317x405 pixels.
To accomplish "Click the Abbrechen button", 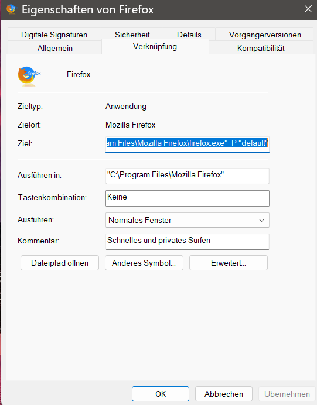I will point(224,394).
